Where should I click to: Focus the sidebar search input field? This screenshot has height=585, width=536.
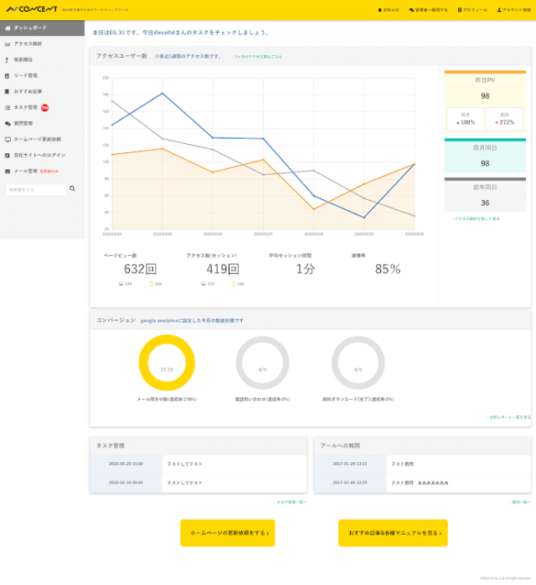coord(36,189)
